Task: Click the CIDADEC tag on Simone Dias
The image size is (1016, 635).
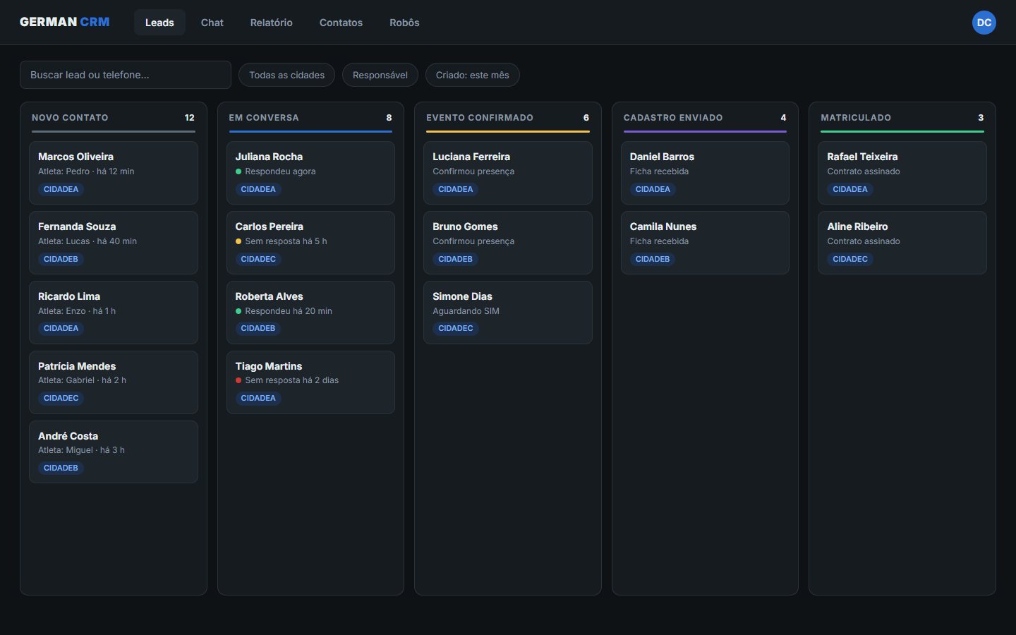Action: [x=456, y=328]
